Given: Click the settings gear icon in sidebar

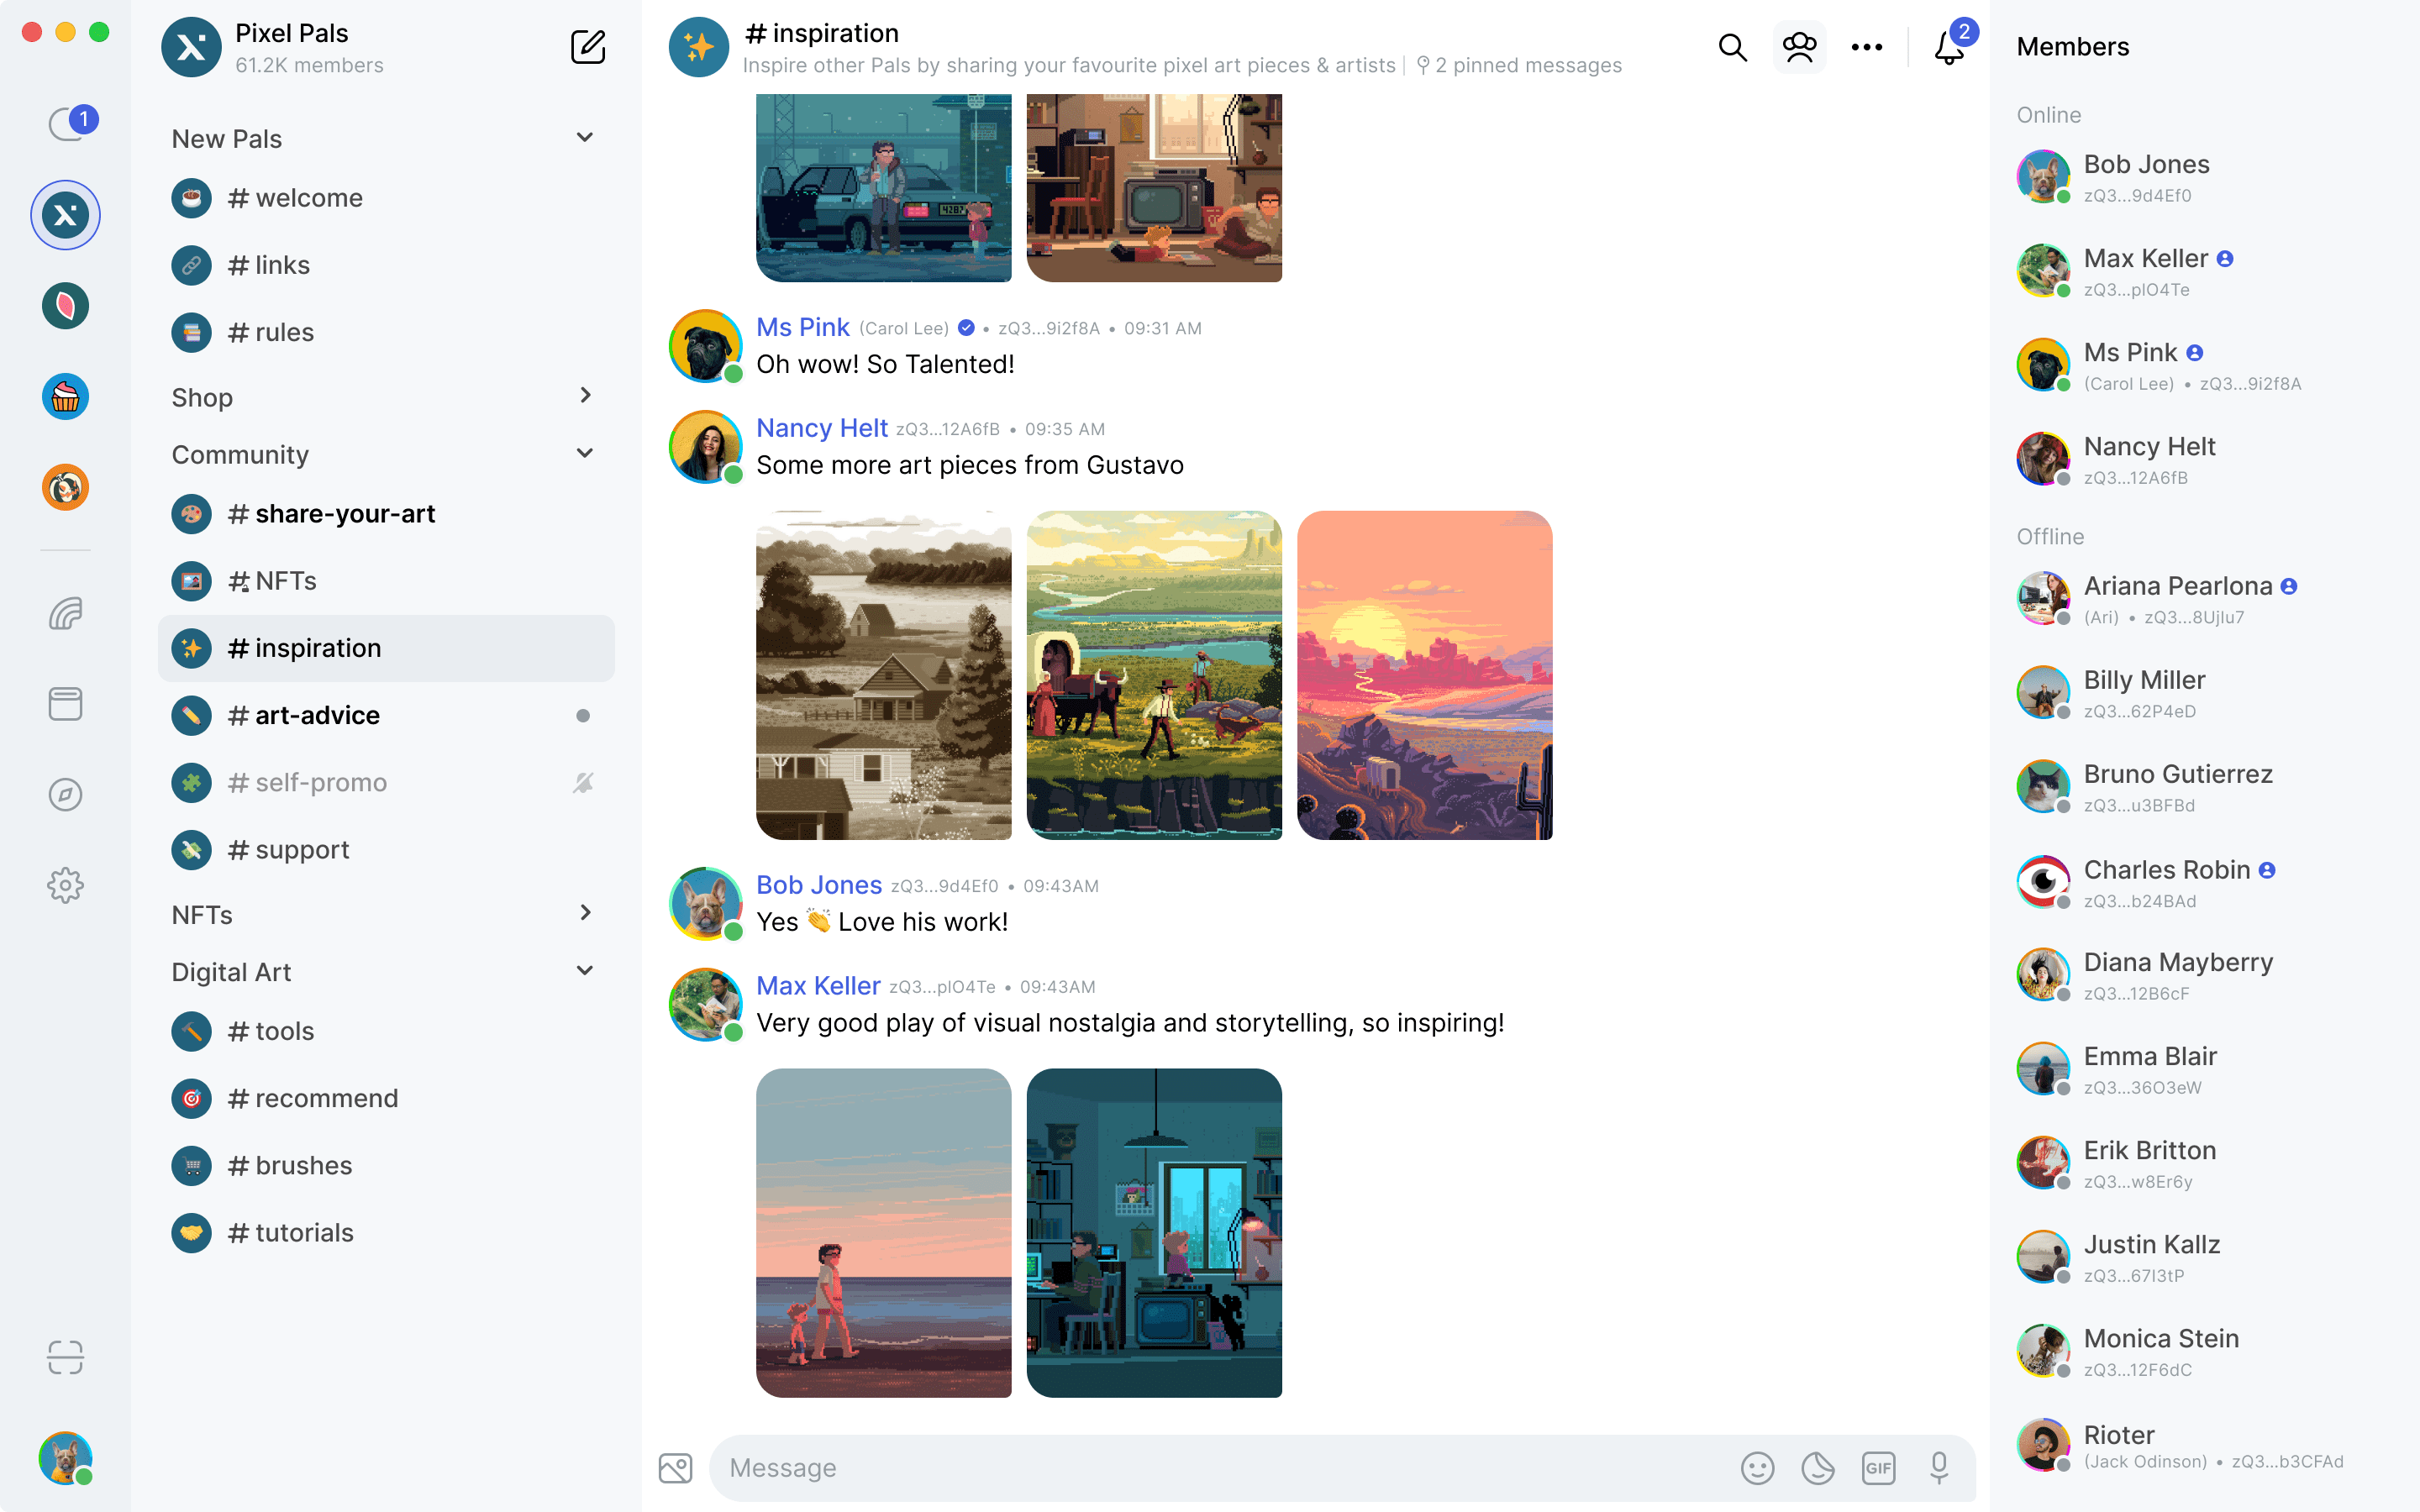Looking at the screenshot, I should point(66,885).
